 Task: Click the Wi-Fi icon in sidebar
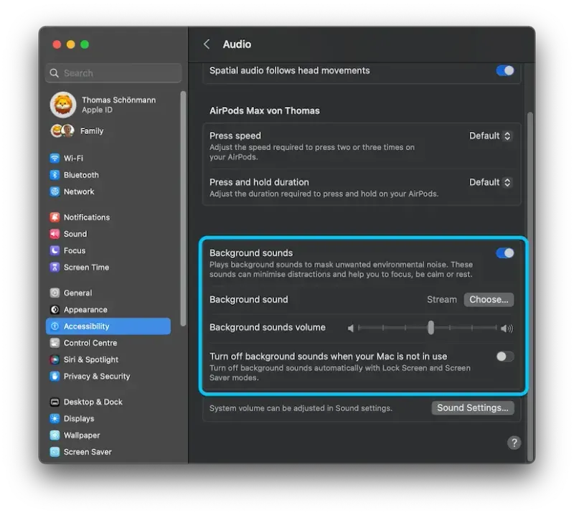(55, 158)
